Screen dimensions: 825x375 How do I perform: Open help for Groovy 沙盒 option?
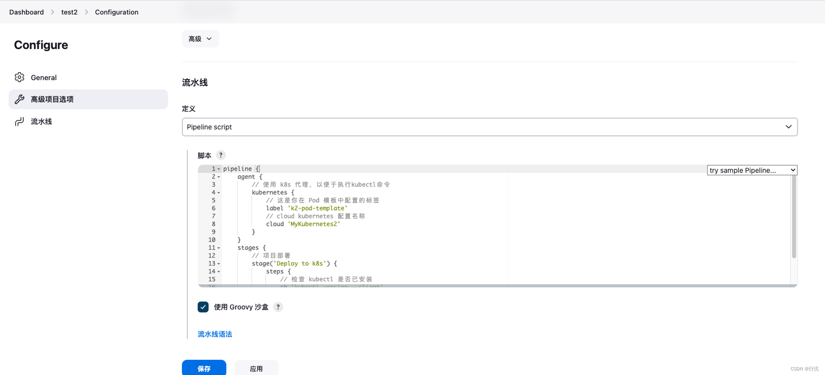click(278, 307)
